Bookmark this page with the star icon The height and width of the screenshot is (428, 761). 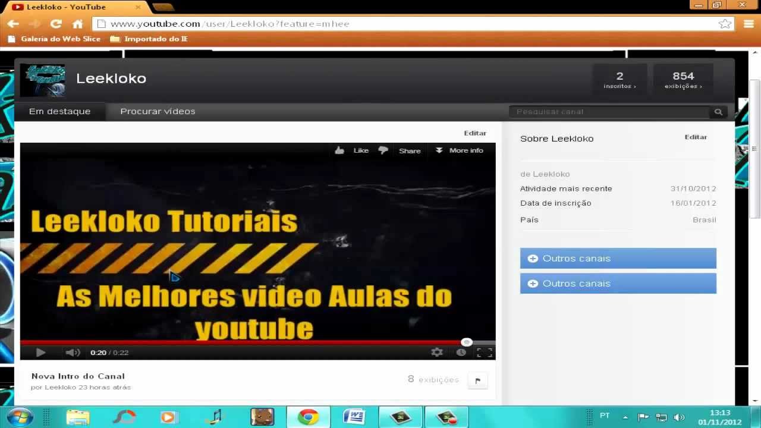pos(725,24)
